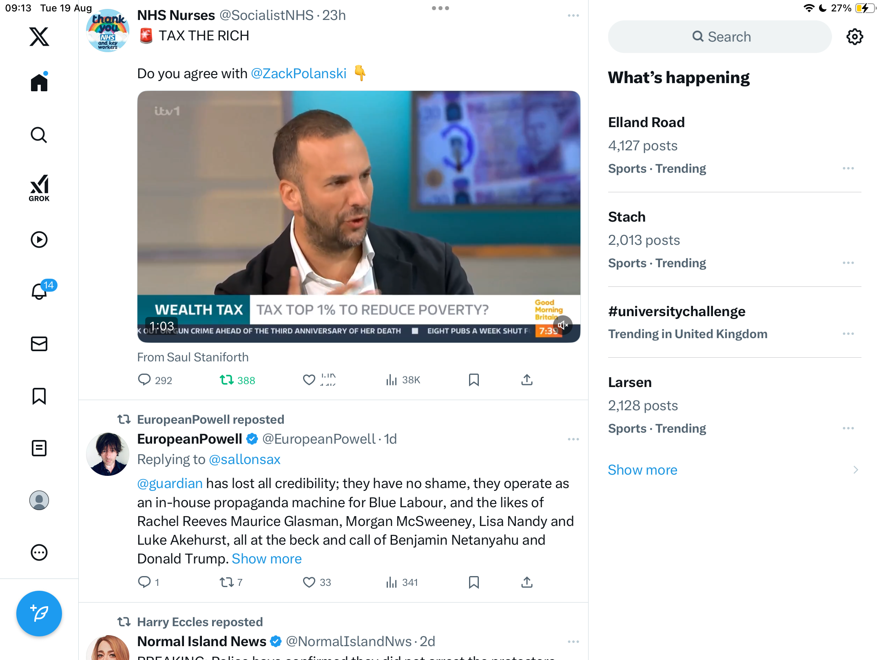
Task: Click the compose new post button
Action: coord(39,613)
